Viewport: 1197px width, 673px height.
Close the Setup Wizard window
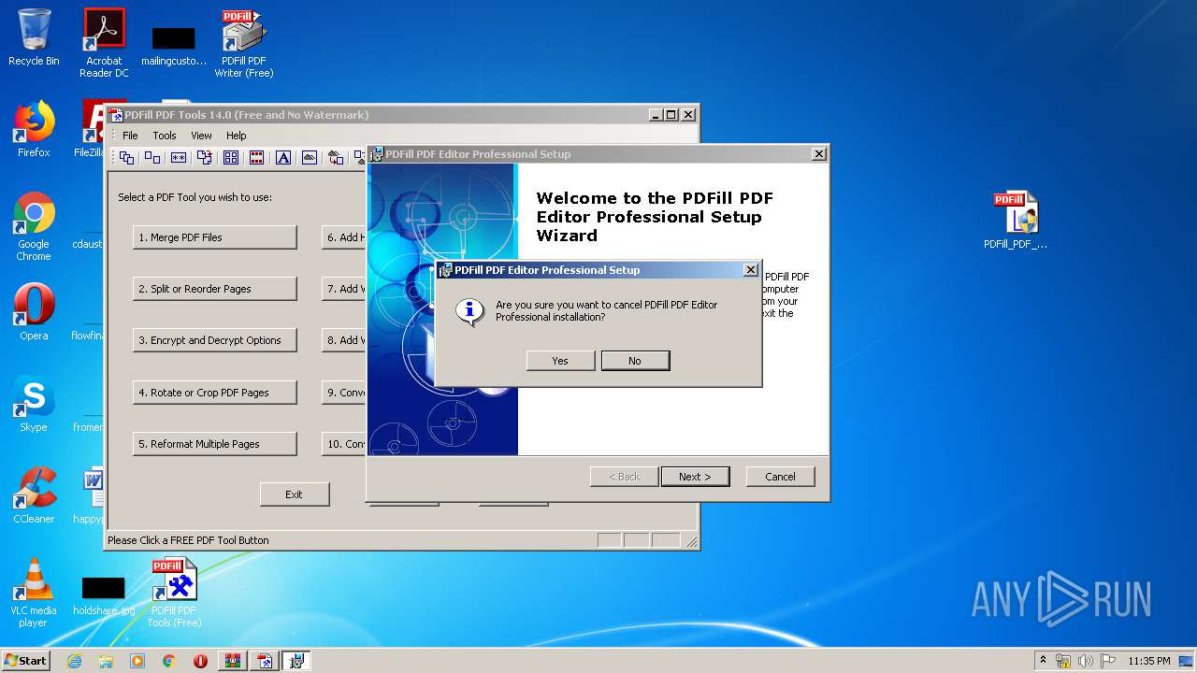click(819, 154)
